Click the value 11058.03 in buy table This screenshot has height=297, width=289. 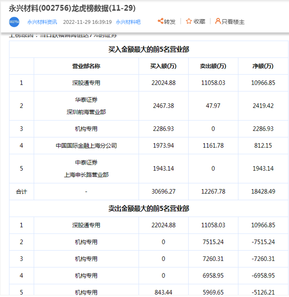213,83
